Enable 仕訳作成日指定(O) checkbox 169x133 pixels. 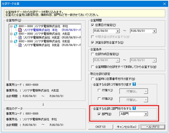click(92, 54)
